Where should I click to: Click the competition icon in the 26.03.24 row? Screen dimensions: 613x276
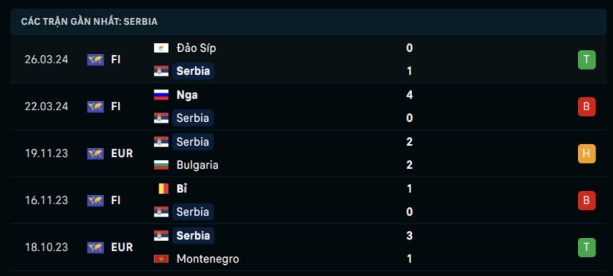click(96, 60)
